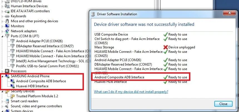Expand the IDE ATA/ATAPI controllers node
Image resolution: width=239 pixels, height=112 pixels.
pos(3,11)
